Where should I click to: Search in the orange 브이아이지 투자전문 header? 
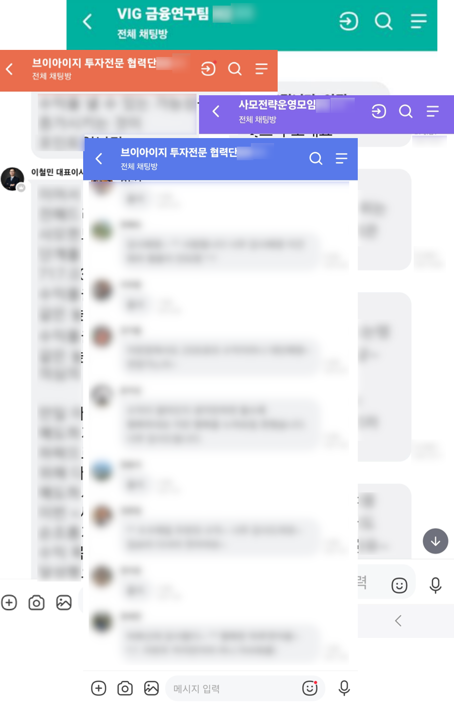(235, 69)
